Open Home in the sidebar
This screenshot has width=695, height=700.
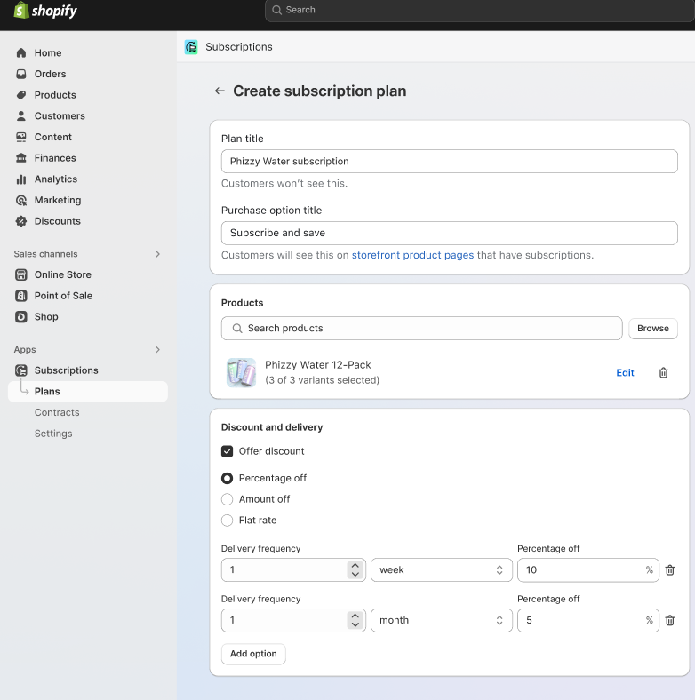(x=48, y=52)
